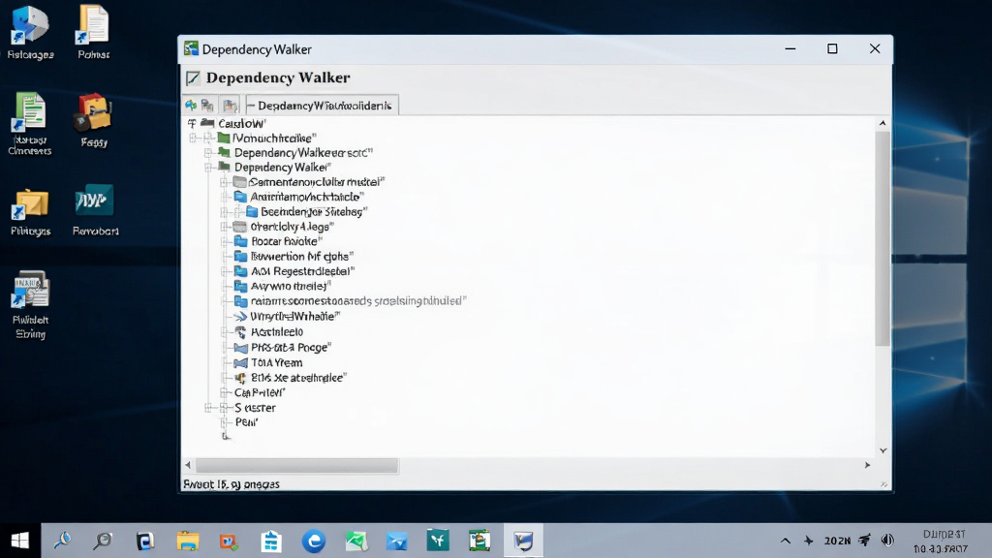Screen dimensions: 992x558
Task: Select the 'Peni' tree row
Action: click(247, 422)
